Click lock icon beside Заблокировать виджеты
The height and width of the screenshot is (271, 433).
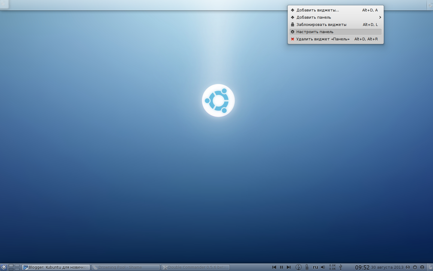tap(293, 24)
